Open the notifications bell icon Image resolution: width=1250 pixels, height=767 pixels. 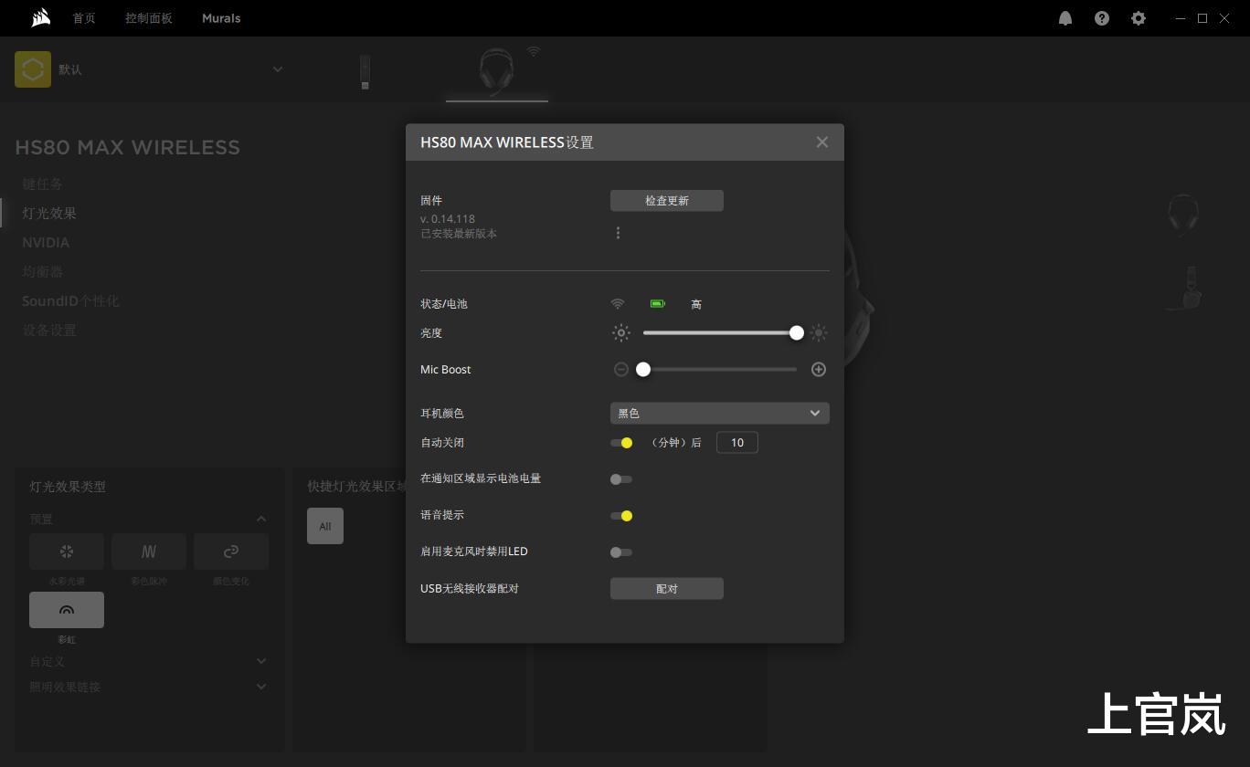click(x=1065, y=18)
